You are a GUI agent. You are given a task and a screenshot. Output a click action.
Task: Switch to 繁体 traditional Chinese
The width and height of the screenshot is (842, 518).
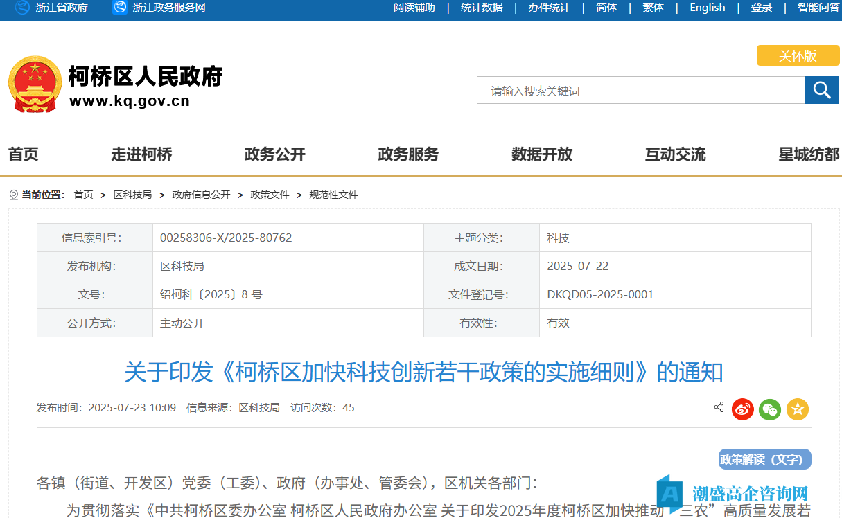pos(653,8)
